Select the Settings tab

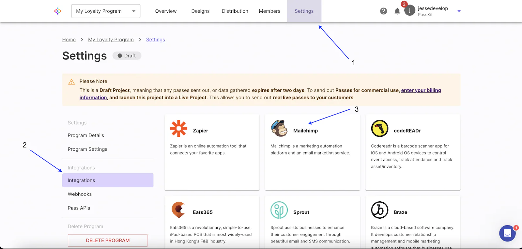304,11
